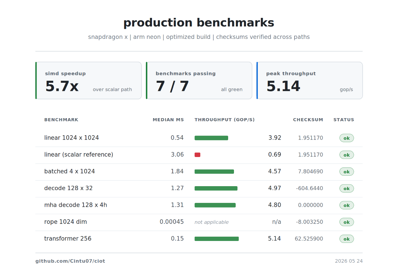The width and height of the screenshot is (398, 274).
Task: Click checksum 62.525900
Action: pos(309,239)
